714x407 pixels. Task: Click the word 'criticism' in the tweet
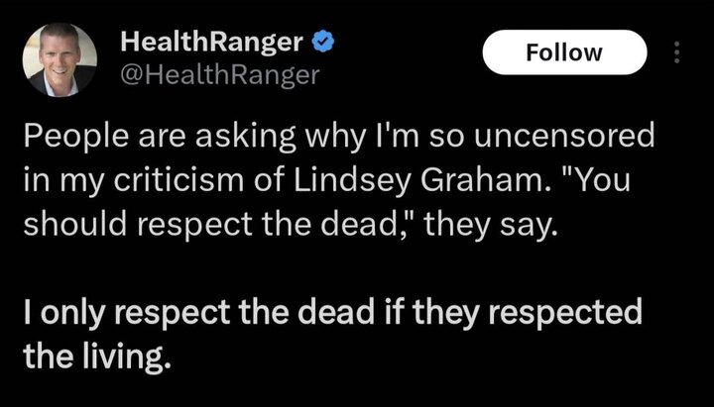pos(178,179)
